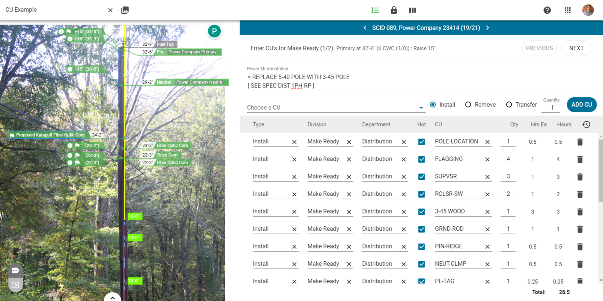Viewport: 603px width, 301px height.
Task: Select the Power Company Primary label
Action: coord(192,52)
